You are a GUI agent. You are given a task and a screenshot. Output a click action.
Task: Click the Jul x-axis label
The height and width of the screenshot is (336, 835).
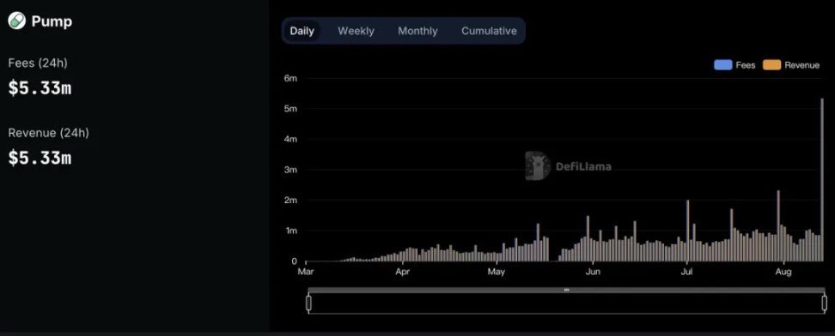pos(687,273)
